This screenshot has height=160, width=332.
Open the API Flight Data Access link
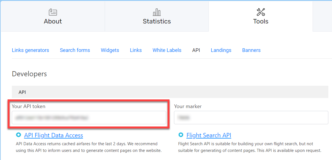coord(54,135)
